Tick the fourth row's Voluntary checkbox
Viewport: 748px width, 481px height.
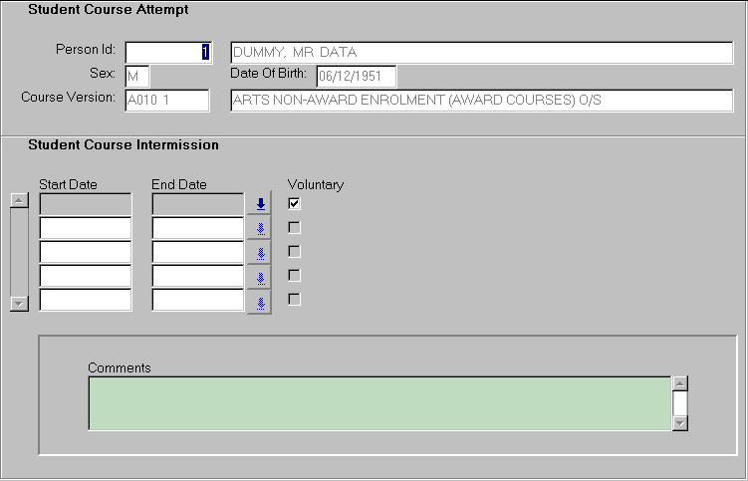tap(294, 275)
